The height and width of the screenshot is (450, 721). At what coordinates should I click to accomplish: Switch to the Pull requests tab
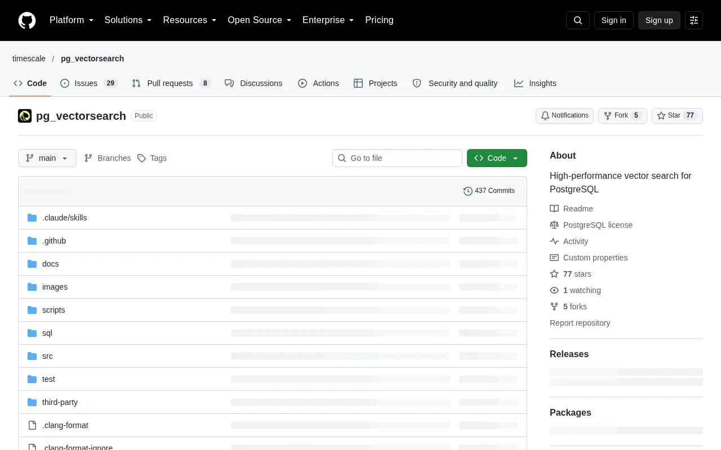171,83
